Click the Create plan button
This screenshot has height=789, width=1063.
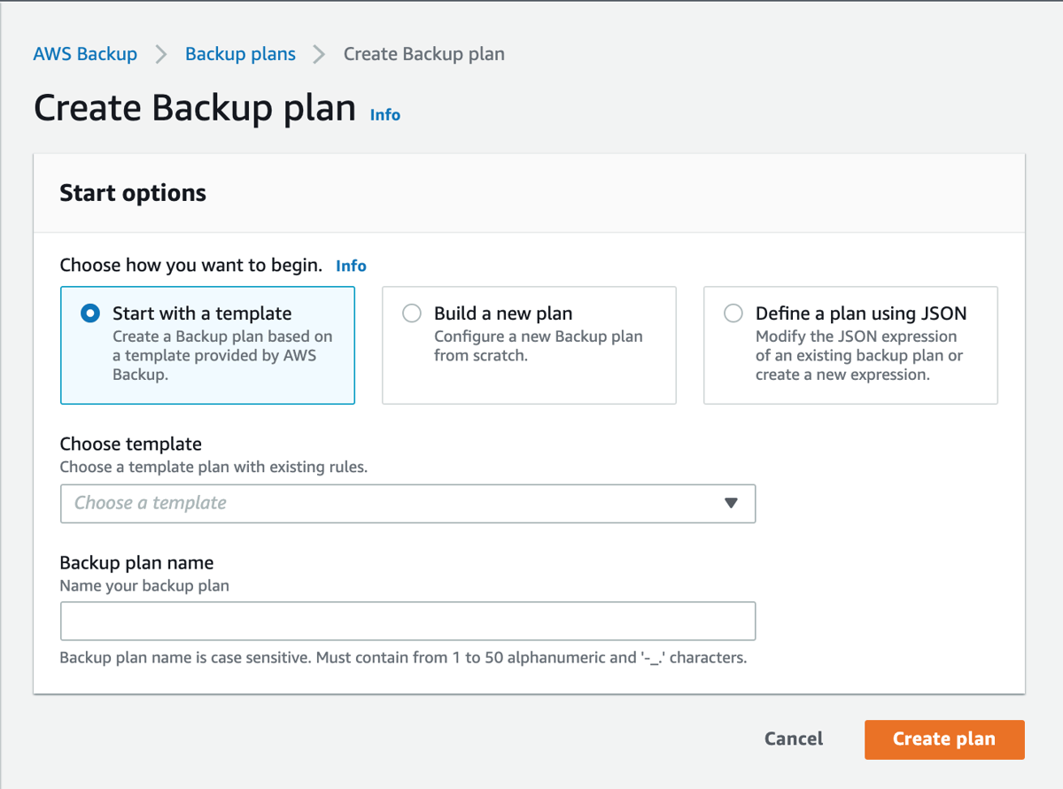click(x=943, y=739)
